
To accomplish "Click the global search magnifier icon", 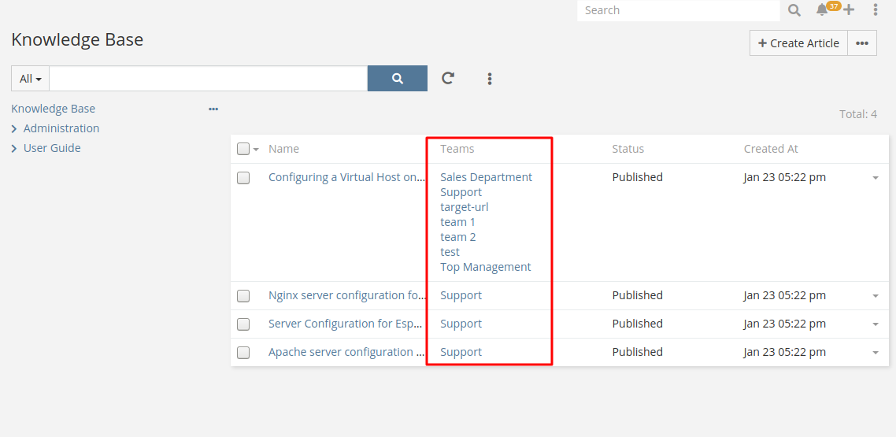I will [x=794, y=10].
